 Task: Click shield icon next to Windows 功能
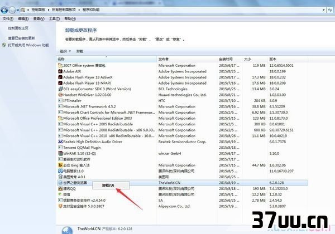(4, 45)
